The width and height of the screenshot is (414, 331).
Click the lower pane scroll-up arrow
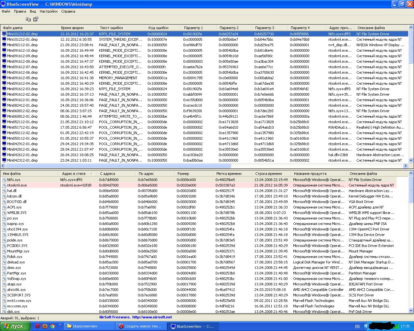(x=411, y=174)
